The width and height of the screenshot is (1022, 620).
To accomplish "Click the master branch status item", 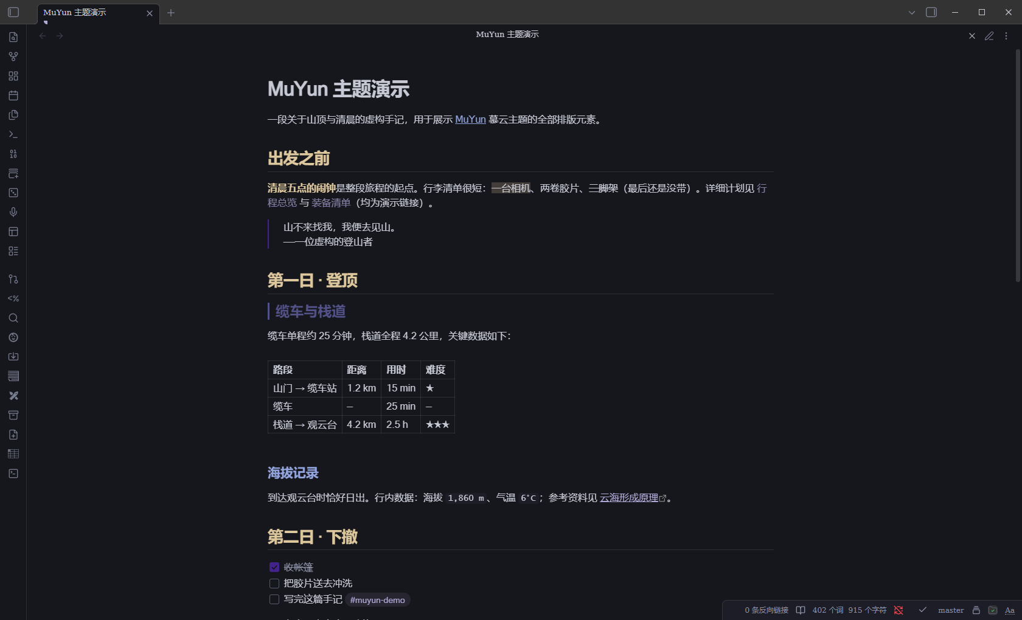I will (x=951, y=610).
